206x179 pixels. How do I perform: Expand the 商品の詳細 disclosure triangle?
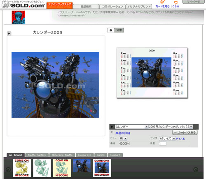pyautogui.click(x=112, y=132)
